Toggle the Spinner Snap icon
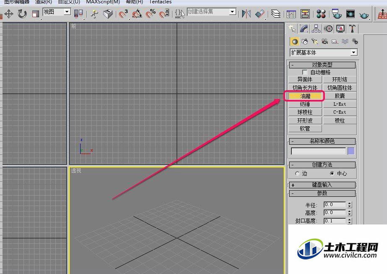Image resolution: width=387 pixels, height=274 pixels. coord(165,14)
